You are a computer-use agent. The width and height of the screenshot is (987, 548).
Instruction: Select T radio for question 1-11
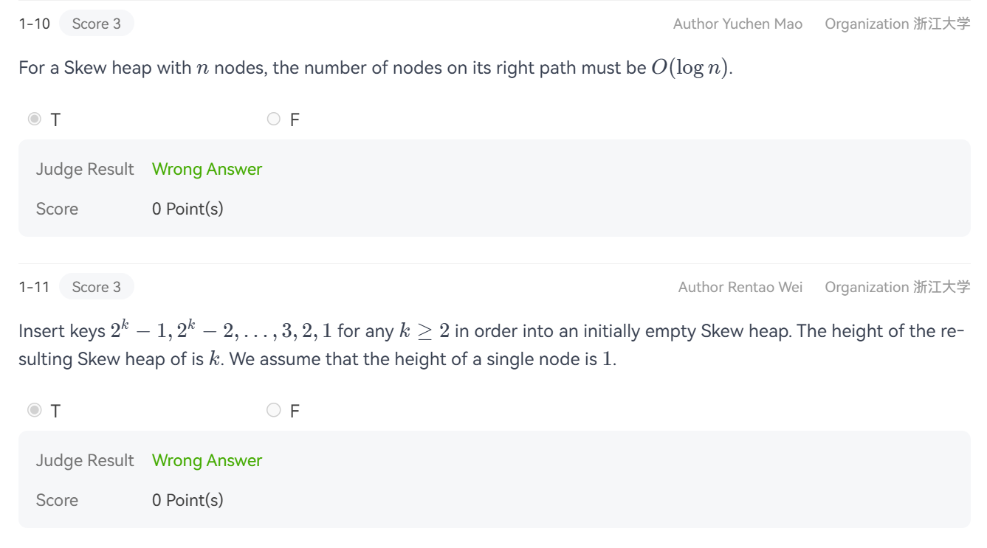[x=35, y=410]
